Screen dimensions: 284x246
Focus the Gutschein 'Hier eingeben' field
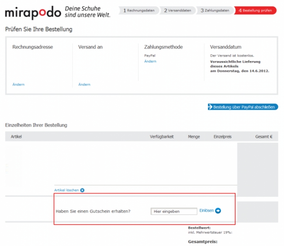[x=174, y=211]
